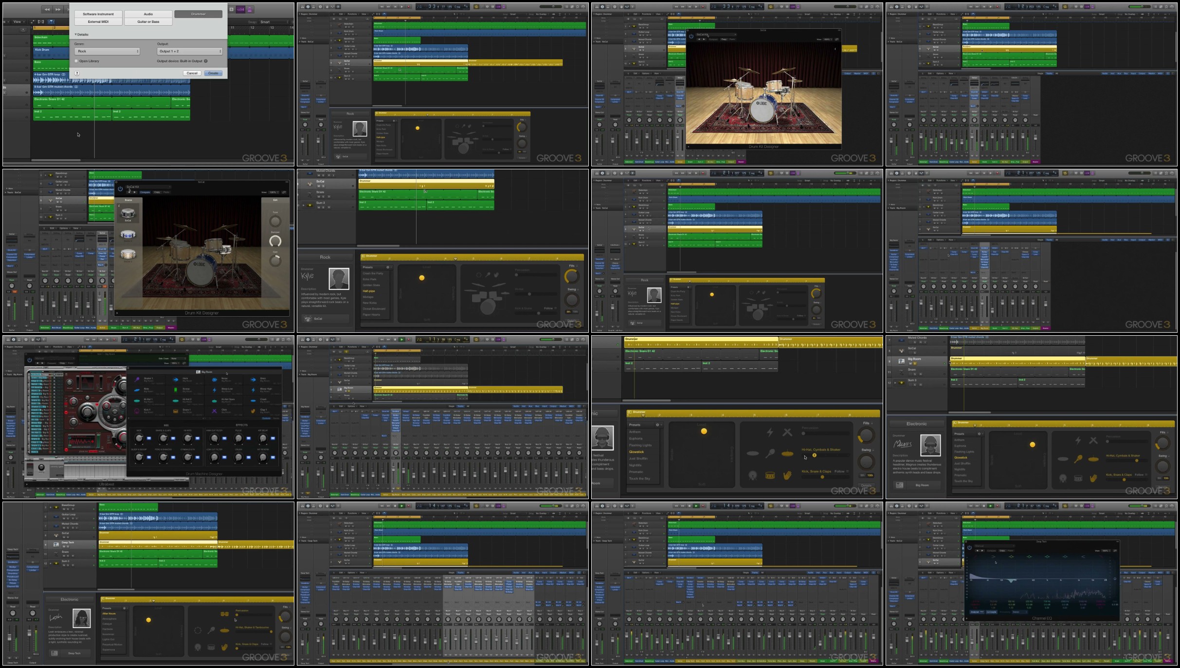This screenshot has height=668, width=1180.
Task: Select the After Hours preset in Leah's list
Action: (x=109, y=614)
